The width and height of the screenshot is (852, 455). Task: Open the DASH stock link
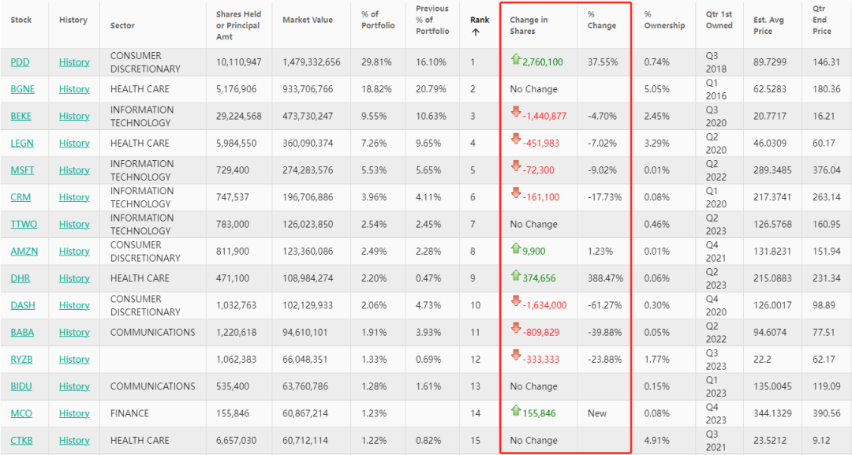click(x=23, y=305)
